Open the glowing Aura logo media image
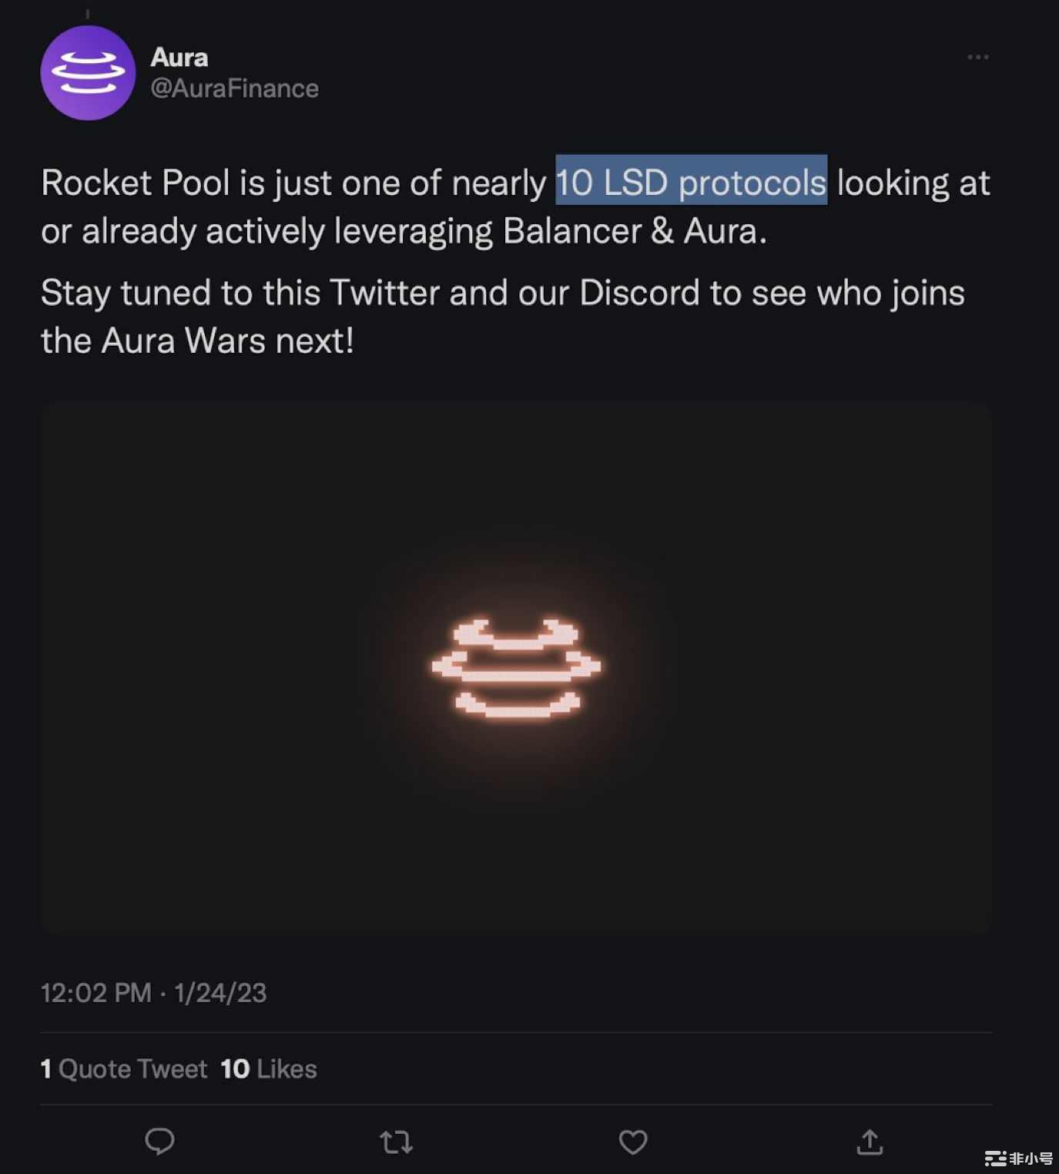The width and height of the screenshot is (1059, 1174). (515, 668)
